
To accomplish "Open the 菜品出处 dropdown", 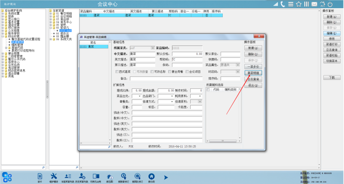I will tap(137, 96).
